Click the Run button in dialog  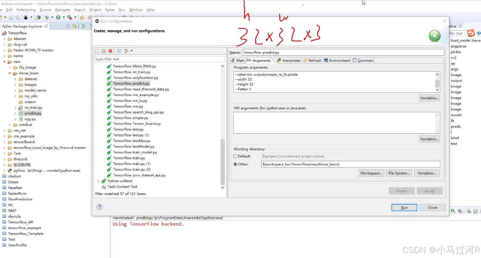pos(404,208)
